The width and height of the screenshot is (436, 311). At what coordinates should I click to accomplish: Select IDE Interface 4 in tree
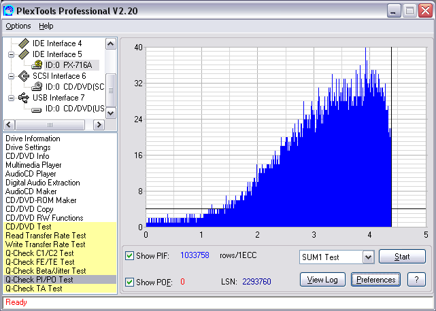57,43
